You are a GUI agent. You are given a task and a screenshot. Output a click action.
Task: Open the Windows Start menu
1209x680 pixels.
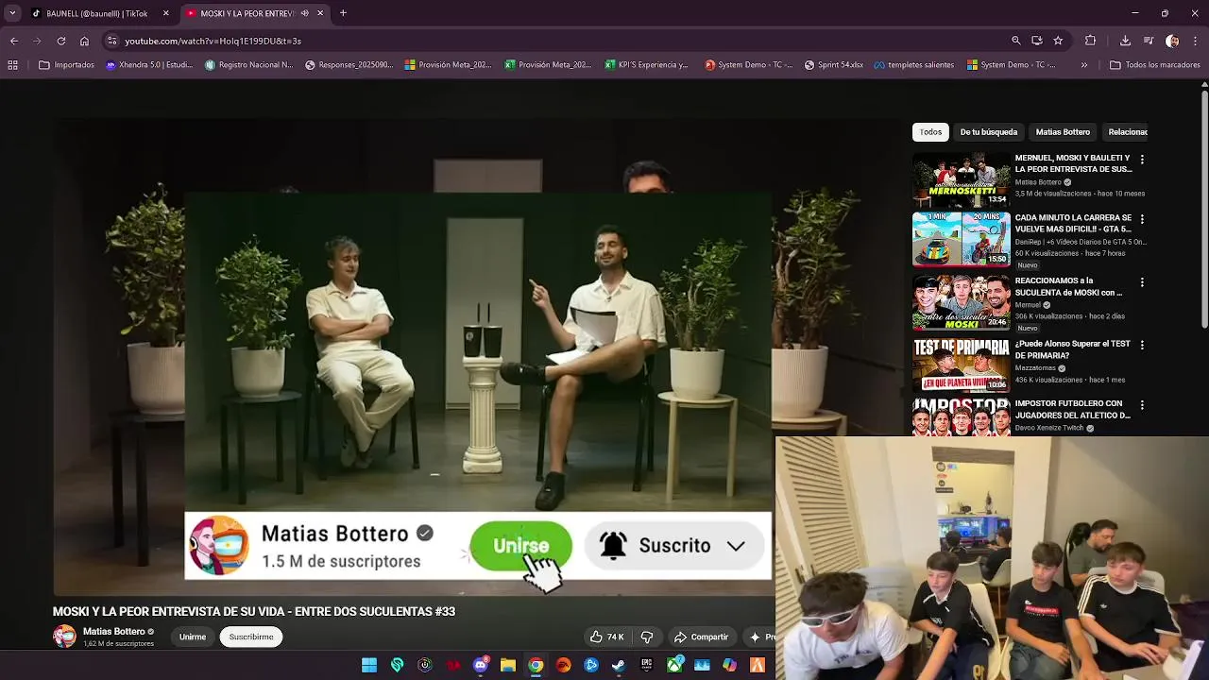click(x=369, y=665)
